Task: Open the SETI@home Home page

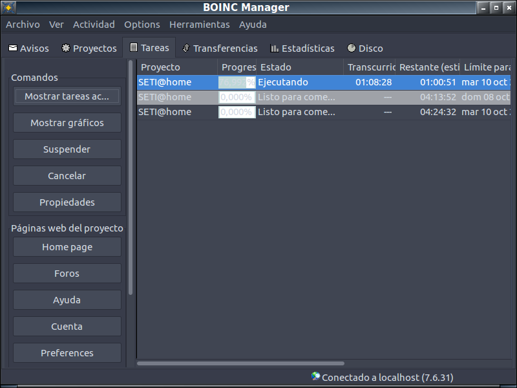Action: click(67, 246)
